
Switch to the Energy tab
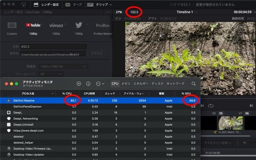point(141,83)
